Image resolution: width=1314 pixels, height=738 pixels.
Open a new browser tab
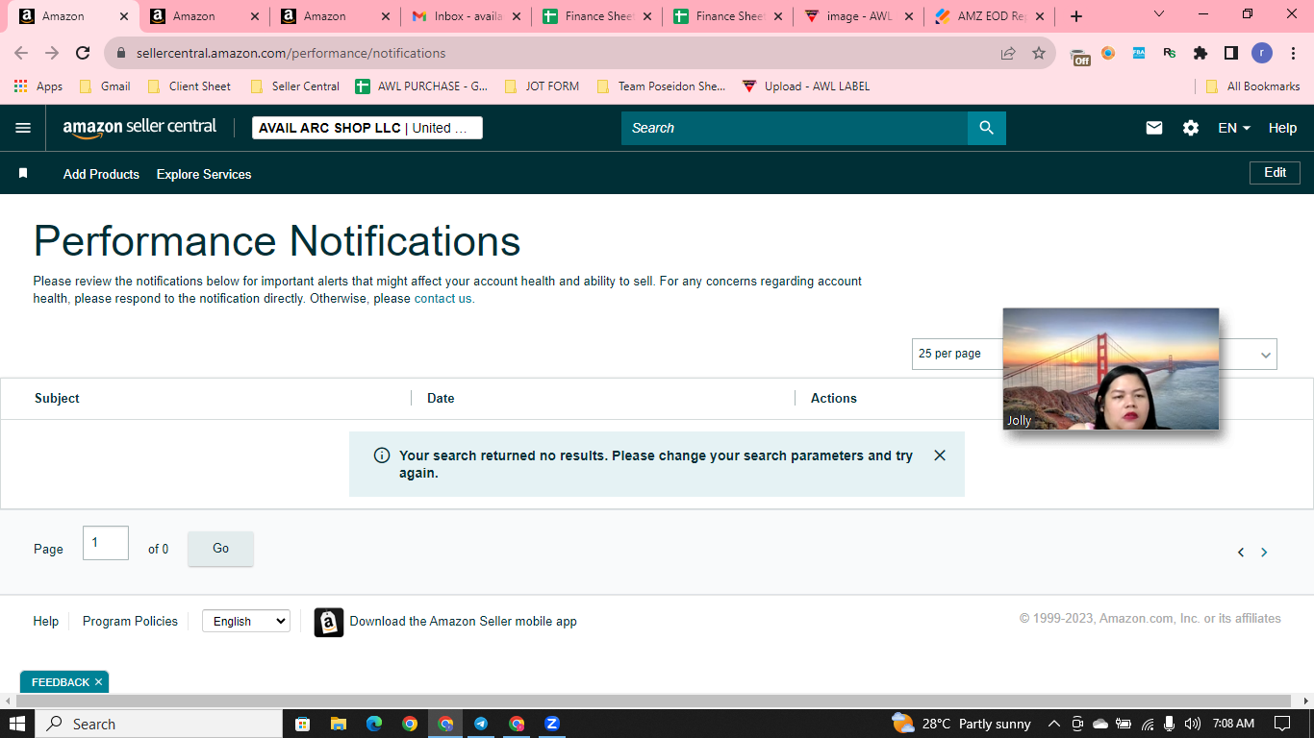[1076, 16]
